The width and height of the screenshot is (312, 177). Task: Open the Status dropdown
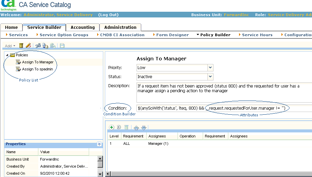[210, 77]
